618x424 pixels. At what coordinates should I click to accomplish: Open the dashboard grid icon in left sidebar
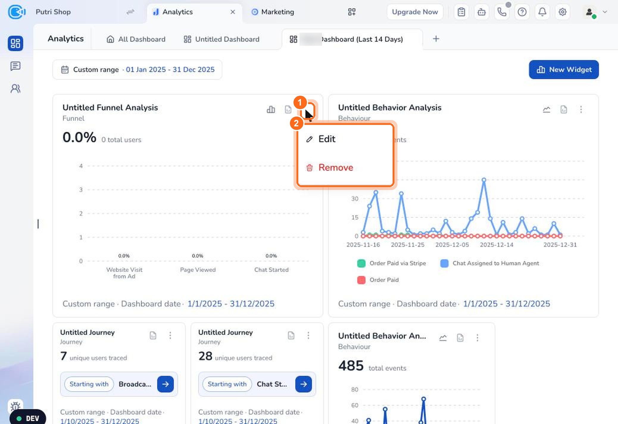(15, 43)
